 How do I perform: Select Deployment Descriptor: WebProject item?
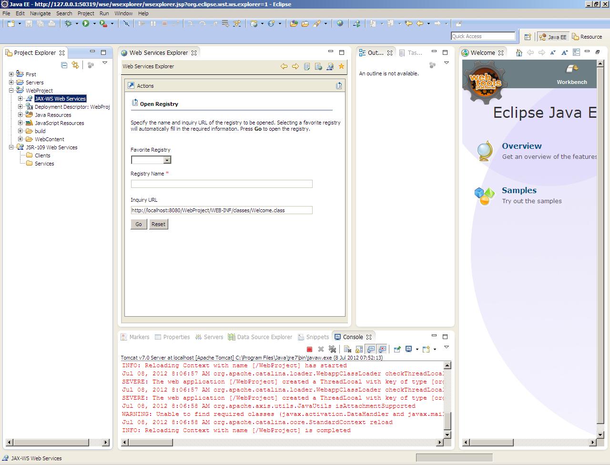coord(68,107)
